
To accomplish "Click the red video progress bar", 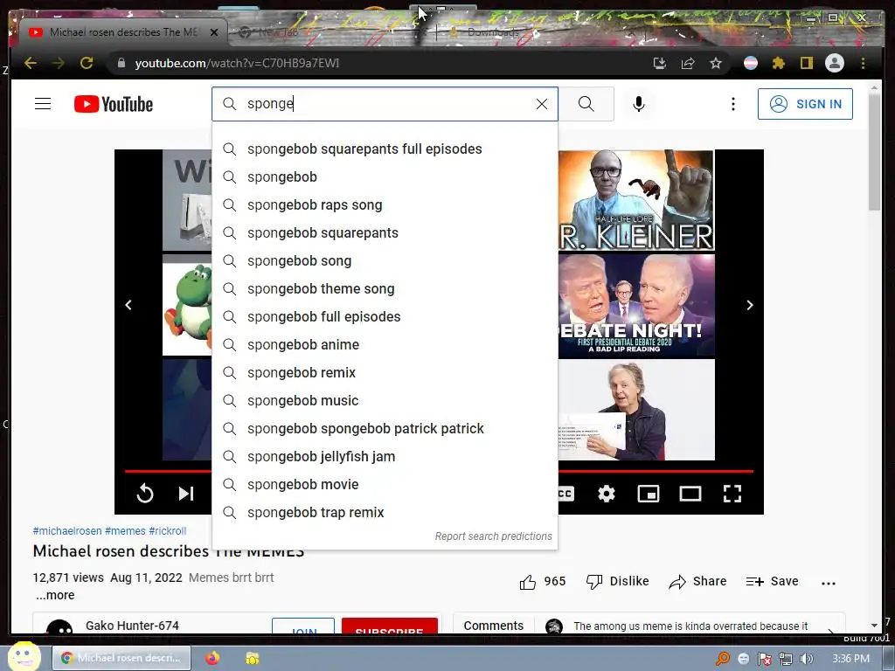I will [x=656, y=471].
